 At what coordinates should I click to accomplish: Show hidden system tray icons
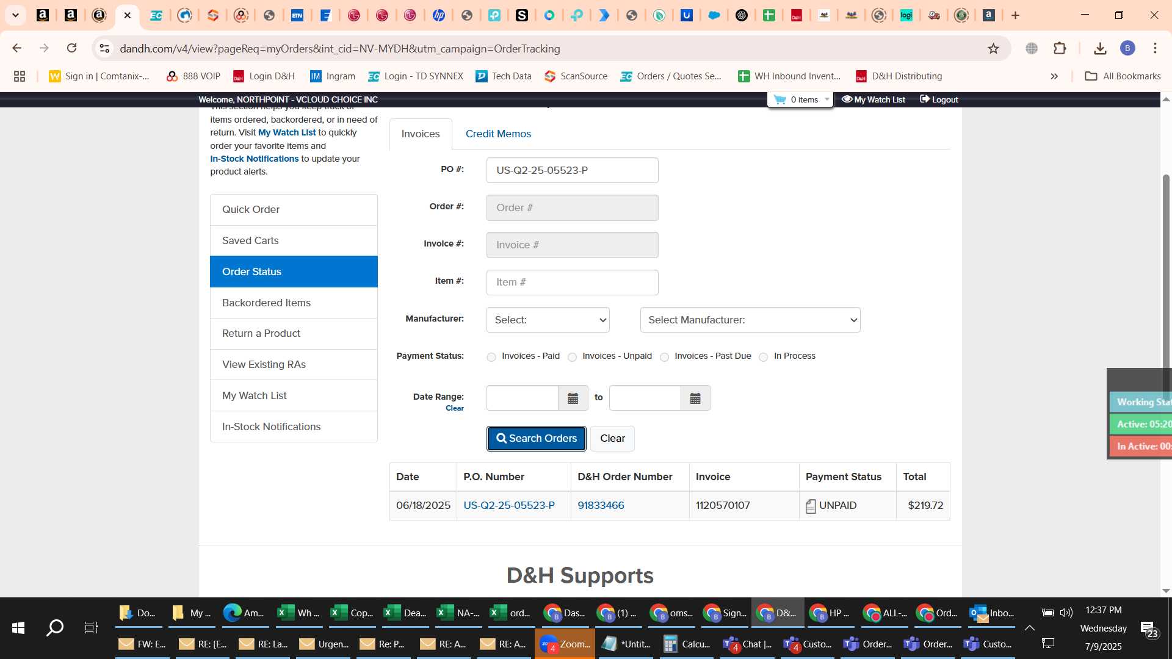tap(1029, 628)
